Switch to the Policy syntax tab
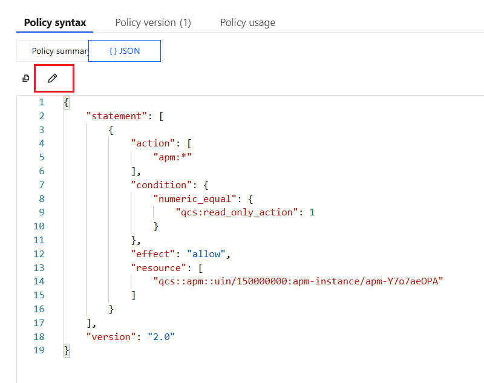484x383 pixels. pyautogui.click(x=55, y=22)
